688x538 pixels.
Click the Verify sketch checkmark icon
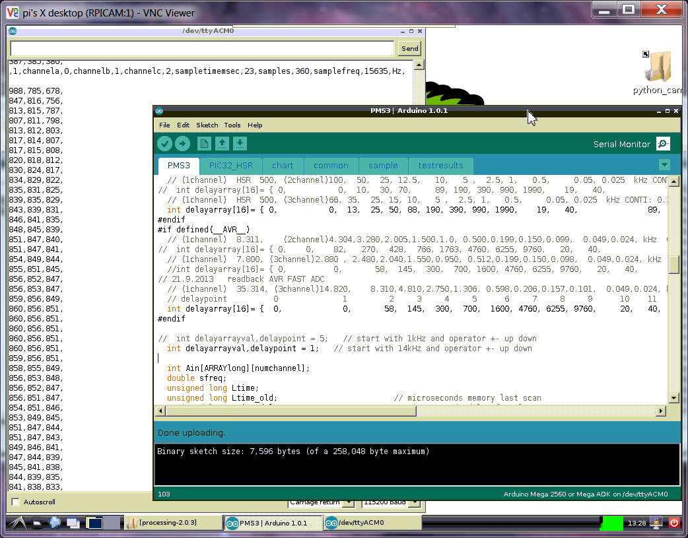click(165, 144)
